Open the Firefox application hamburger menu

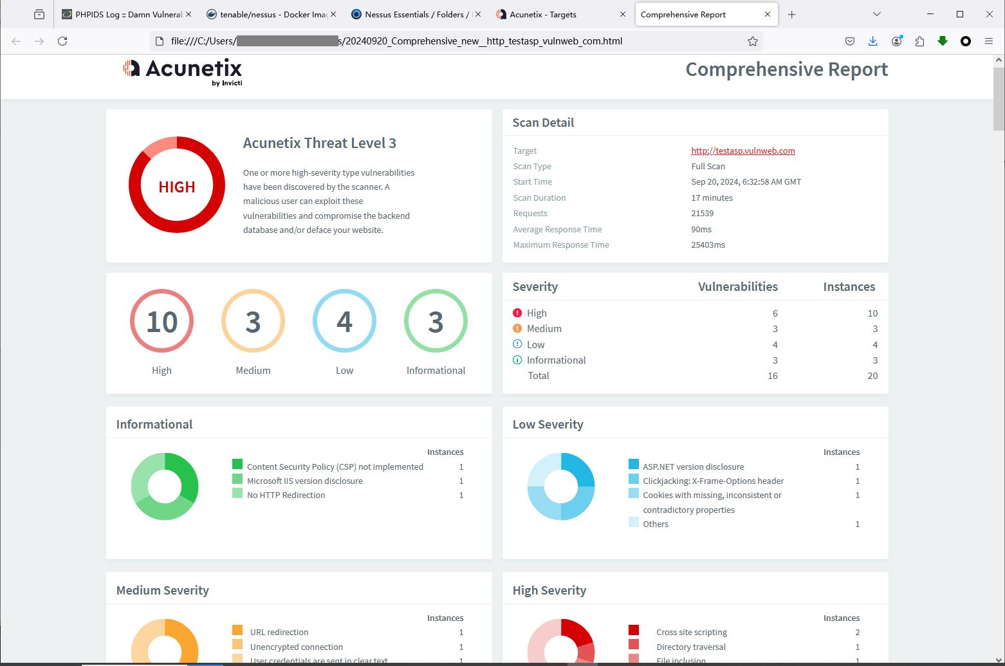click(989, 41)
